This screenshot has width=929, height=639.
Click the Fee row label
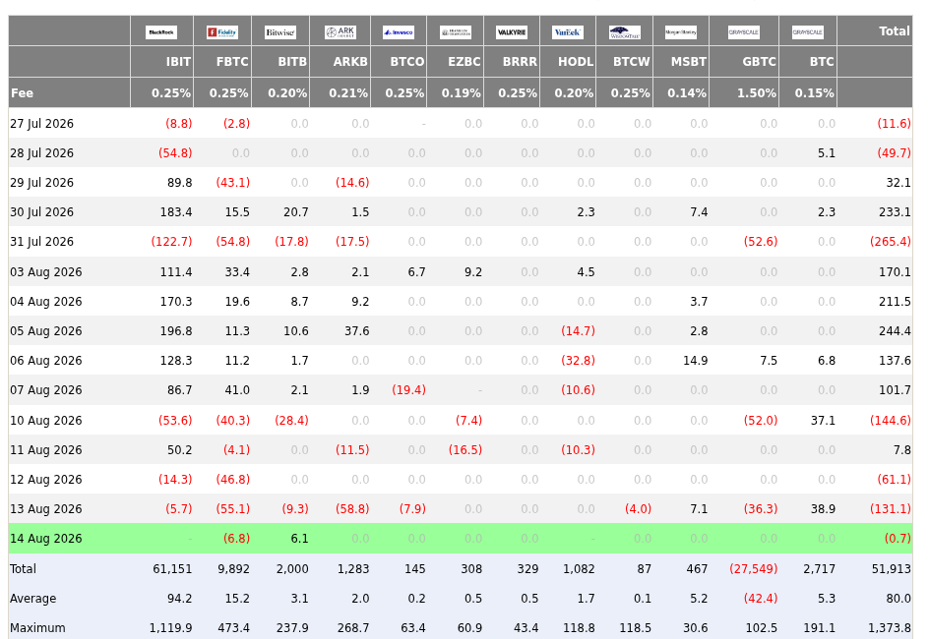[x=22, y=92]
